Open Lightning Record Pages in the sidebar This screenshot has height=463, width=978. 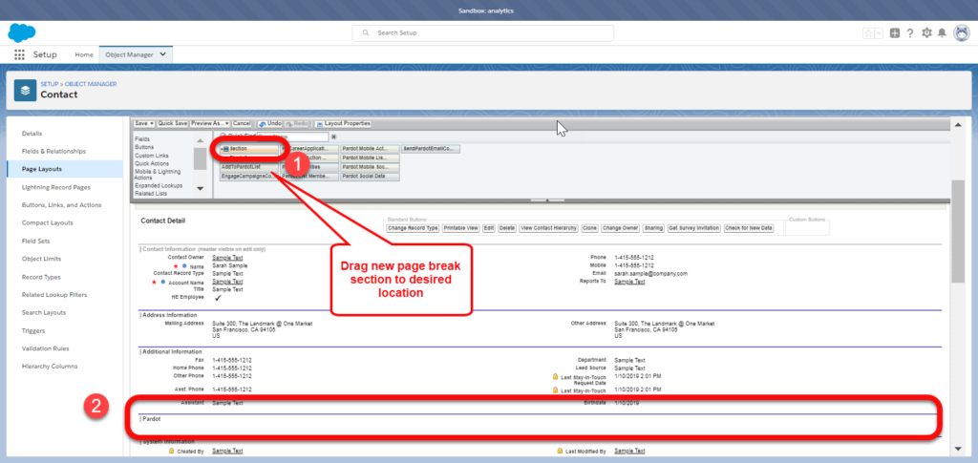pyautogui.click(x=55, y=187)
